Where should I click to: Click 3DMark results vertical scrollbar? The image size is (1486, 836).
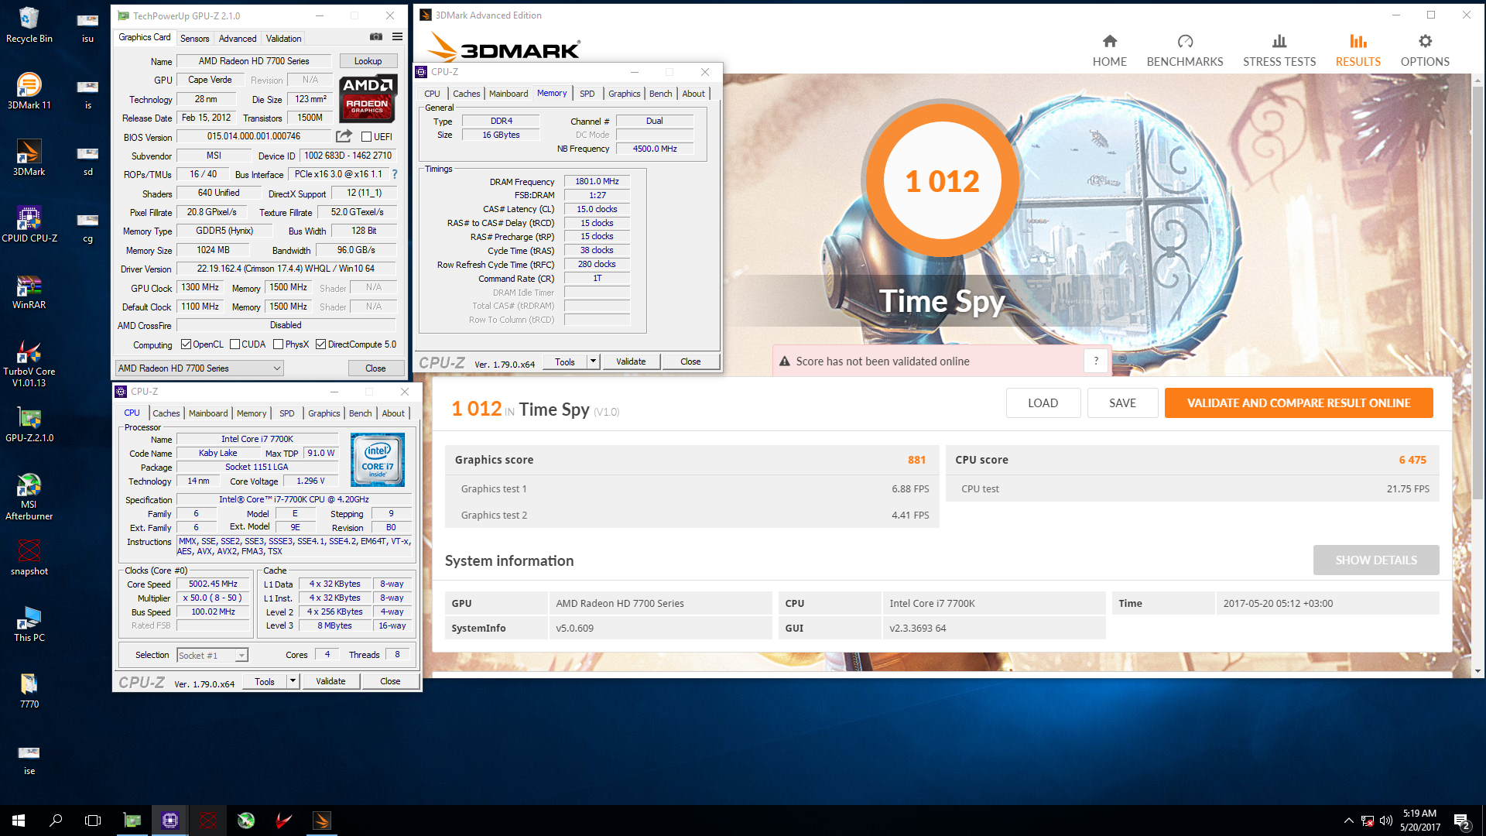tap(1477, 293)
